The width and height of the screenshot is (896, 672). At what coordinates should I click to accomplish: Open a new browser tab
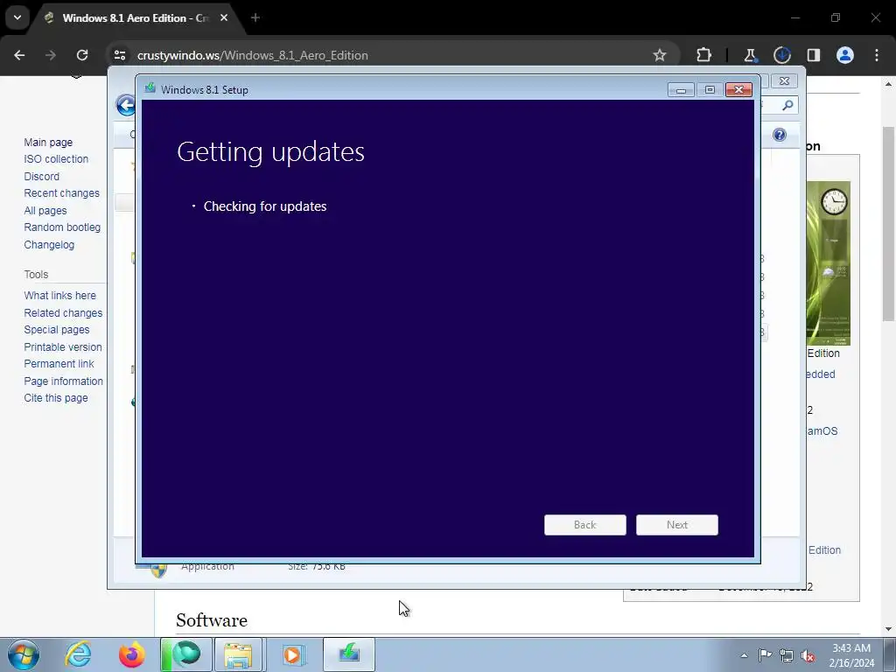click(255, 17)
